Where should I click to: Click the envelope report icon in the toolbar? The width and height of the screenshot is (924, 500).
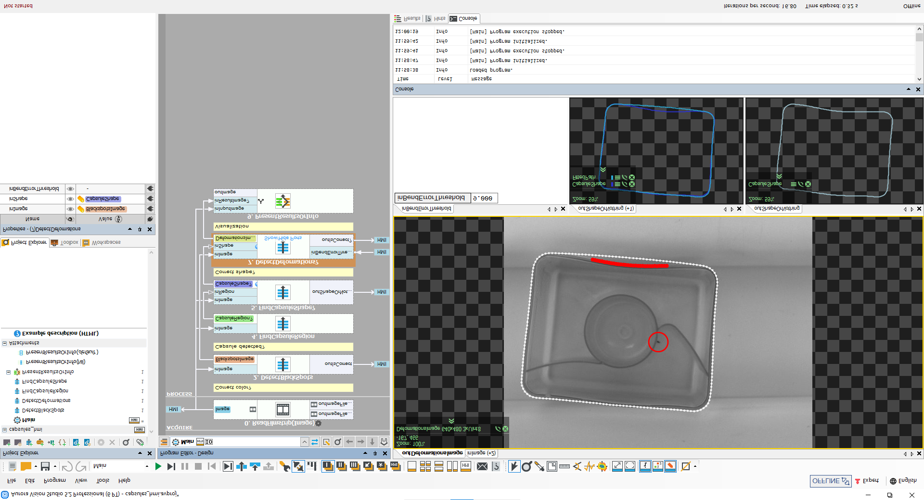(482, 466)
